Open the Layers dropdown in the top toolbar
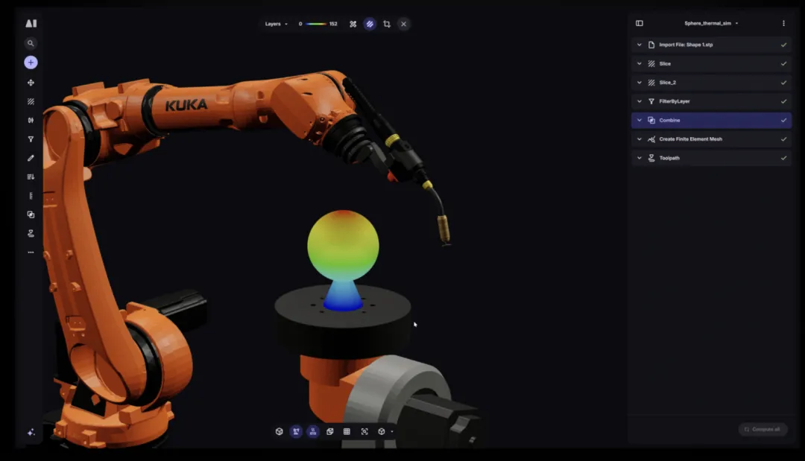 [277, 24]
